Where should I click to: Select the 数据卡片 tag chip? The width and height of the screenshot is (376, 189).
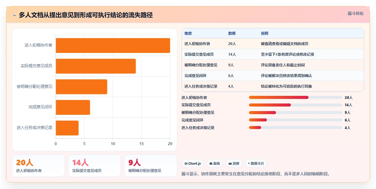point(256,163)
